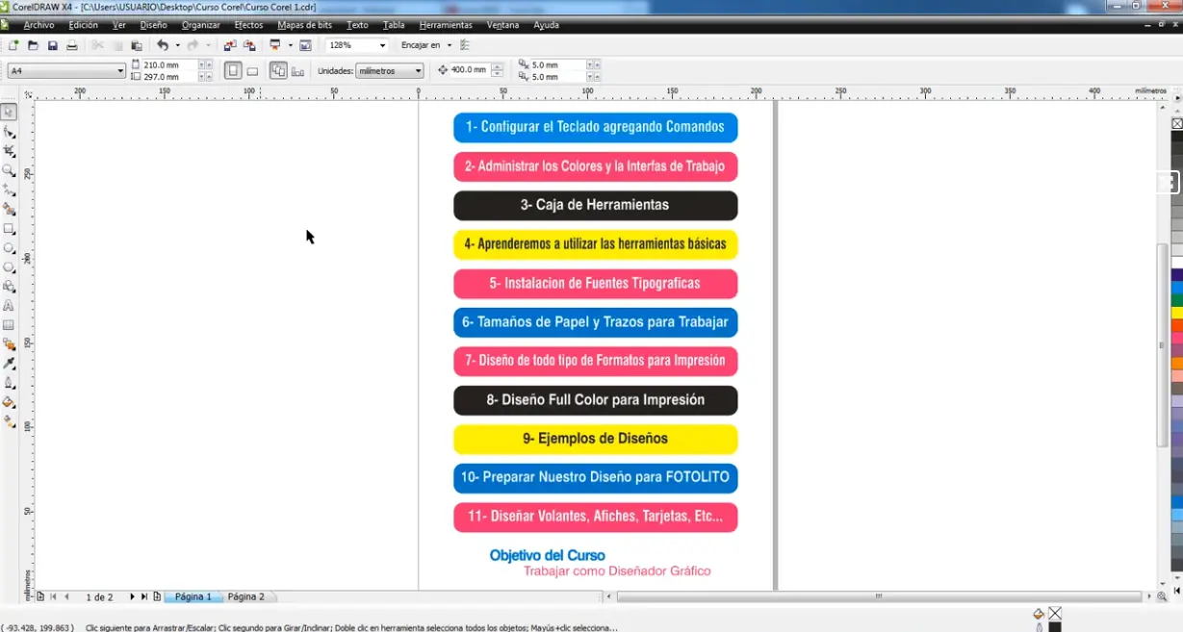The height and width of the screenshot is (632, 1183).
Task: Select the Basic Shapes tool
Action: [9, 287]
